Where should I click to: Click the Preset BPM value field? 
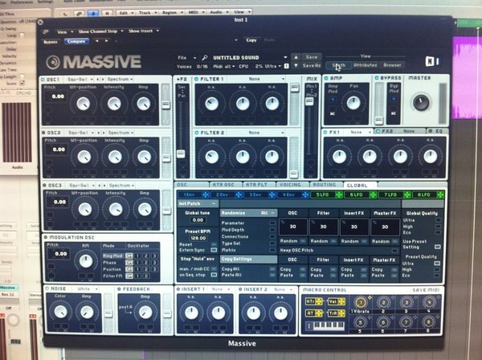click(x=198, y=238)
